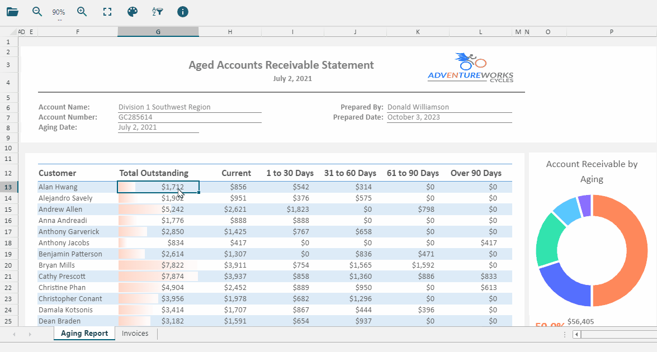The width and height of the screenshot is (657, 352).
Task: Select the Aging Report sheet tab
Action: pyautogui.click(x=84, y=334)
